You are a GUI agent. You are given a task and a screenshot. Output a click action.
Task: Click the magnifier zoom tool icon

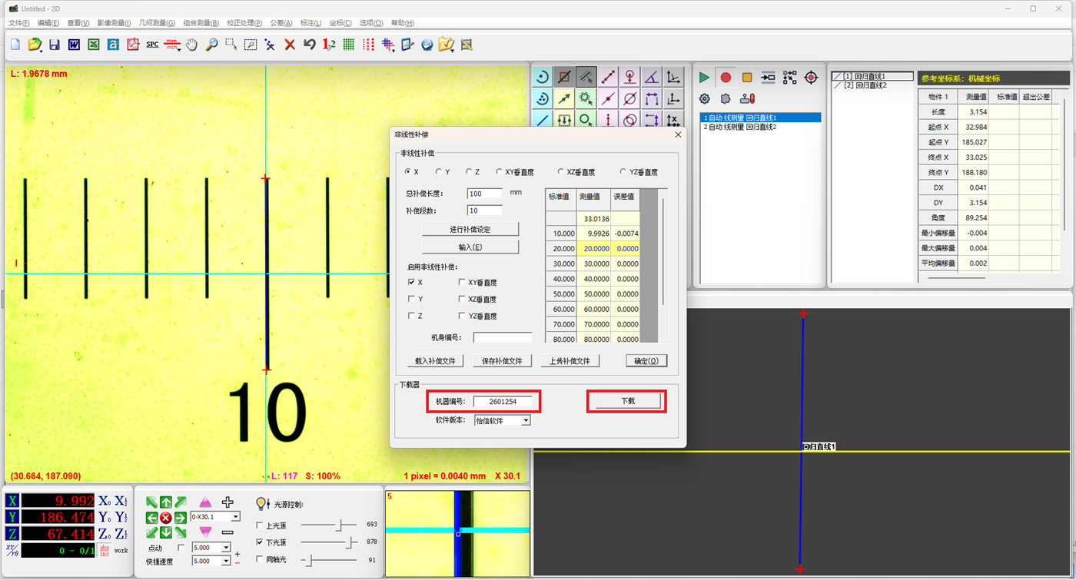click(x=211, y=45)
